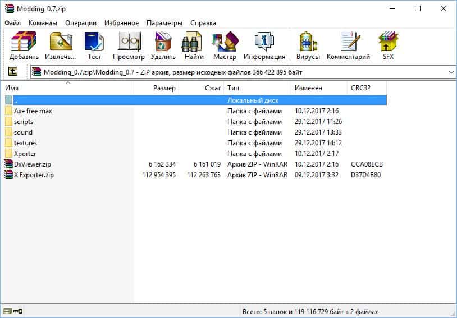Run the Тест archive test tool
Screen dimensions: 457x318
coord(94,45)
